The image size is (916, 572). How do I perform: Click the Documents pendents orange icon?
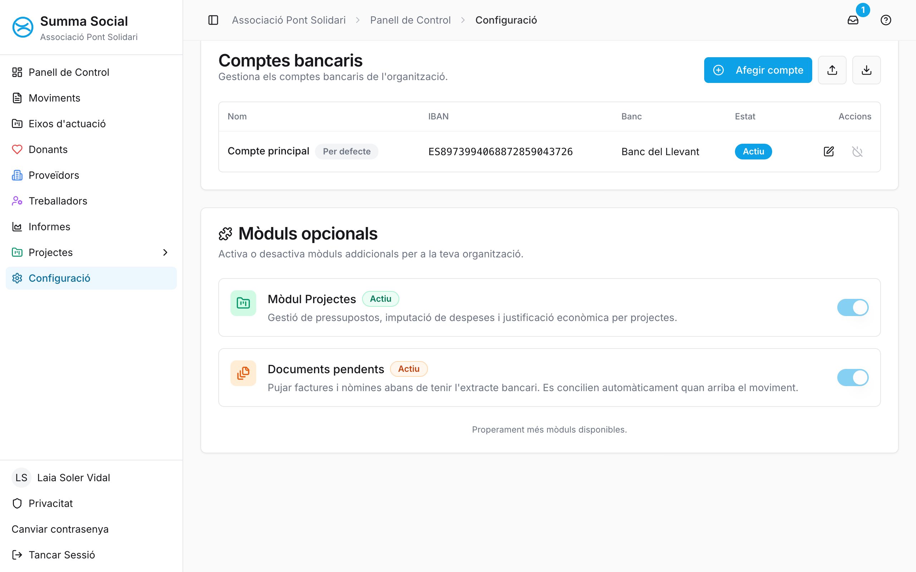click(x=243, y=373)
